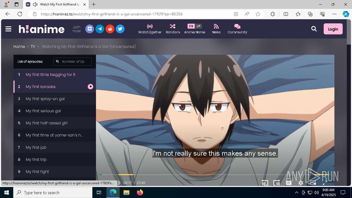Click the play icon beside episode 2
The height and width of the screenshot is (198, 352).
(x=90, y=87)
